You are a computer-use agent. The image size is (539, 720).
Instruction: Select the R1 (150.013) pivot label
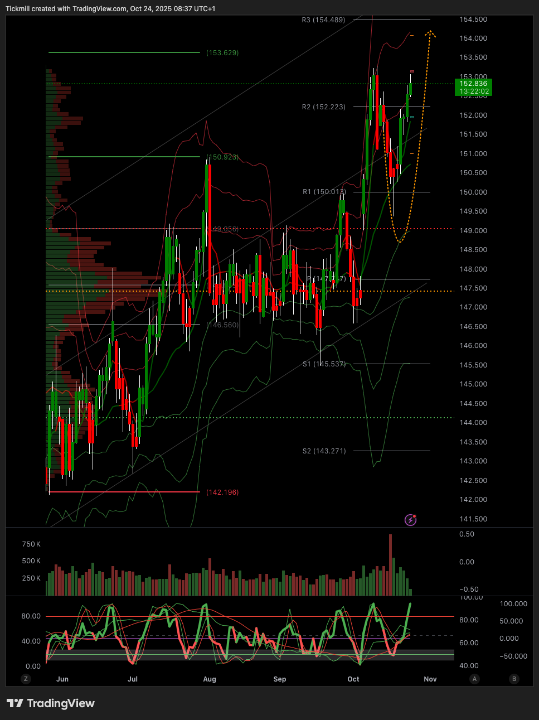(x=324, y=192)
